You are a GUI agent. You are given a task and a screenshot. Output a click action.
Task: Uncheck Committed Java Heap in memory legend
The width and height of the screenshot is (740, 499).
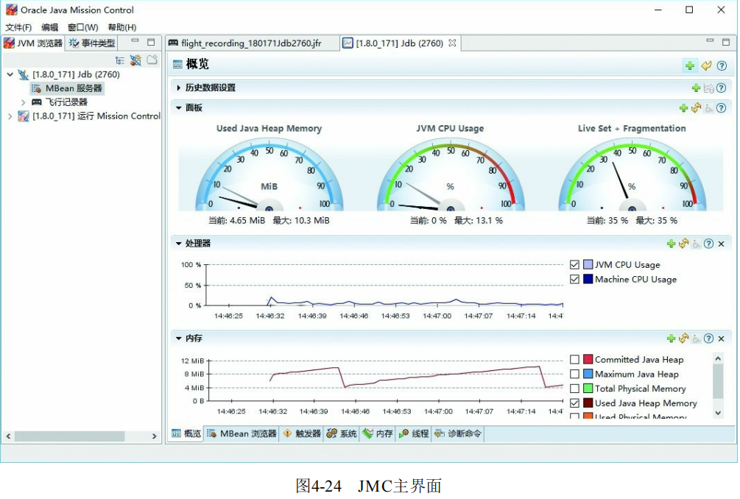(573, 359)
